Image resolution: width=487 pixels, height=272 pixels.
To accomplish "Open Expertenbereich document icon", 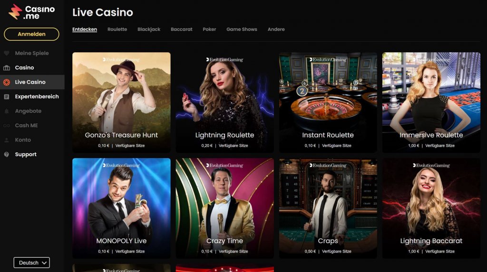I will 7,97.
